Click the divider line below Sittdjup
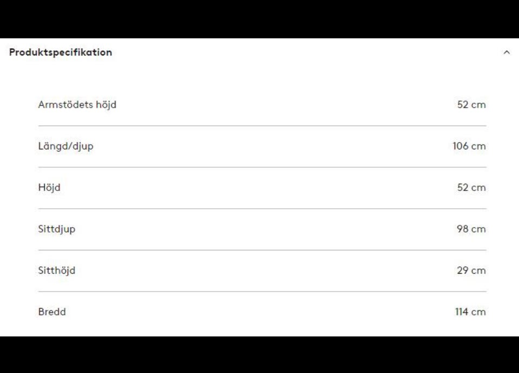Screen dimensions: 519x373 point(262,250)
